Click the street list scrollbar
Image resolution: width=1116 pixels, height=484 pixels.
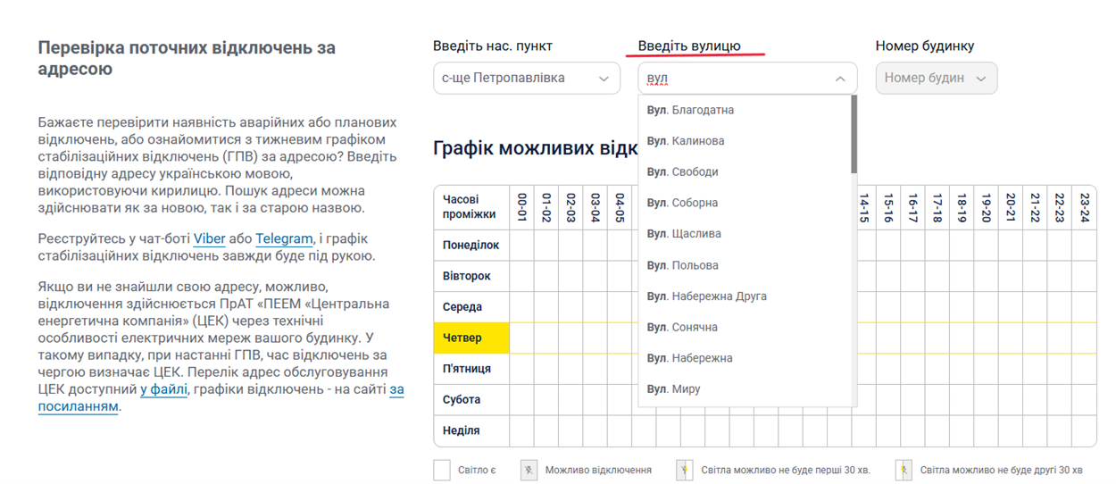[x=854, y=134]
